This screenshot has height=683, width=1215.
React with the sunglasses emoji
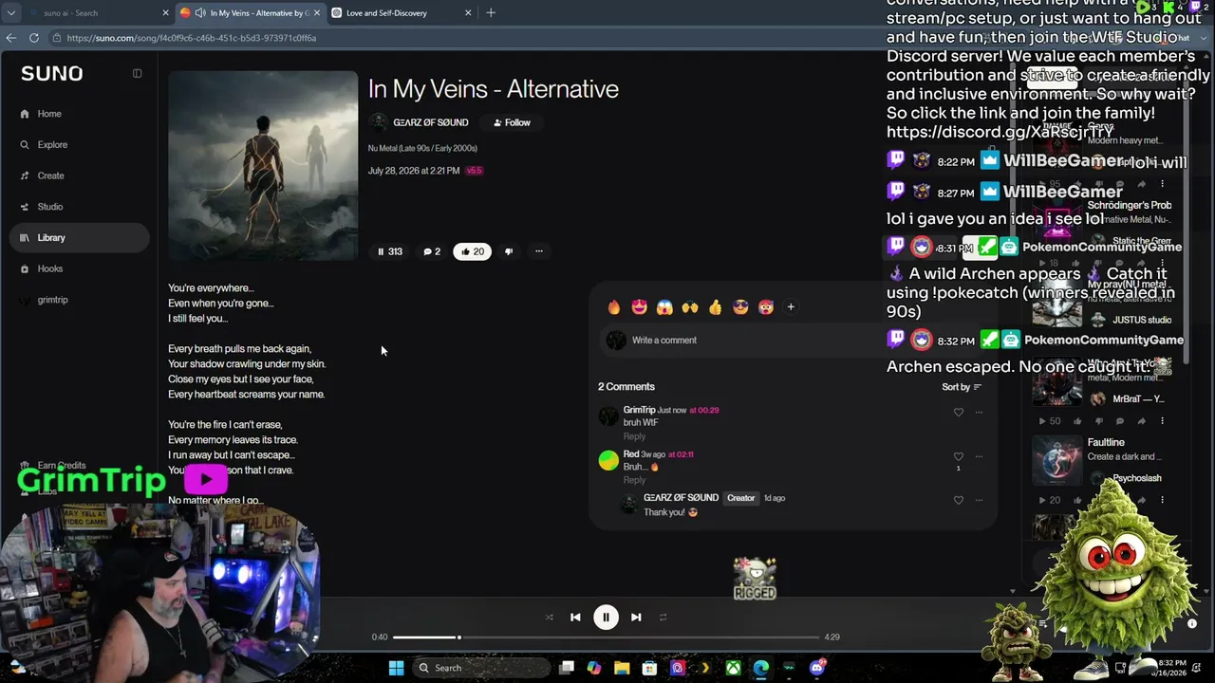(740, 306)
